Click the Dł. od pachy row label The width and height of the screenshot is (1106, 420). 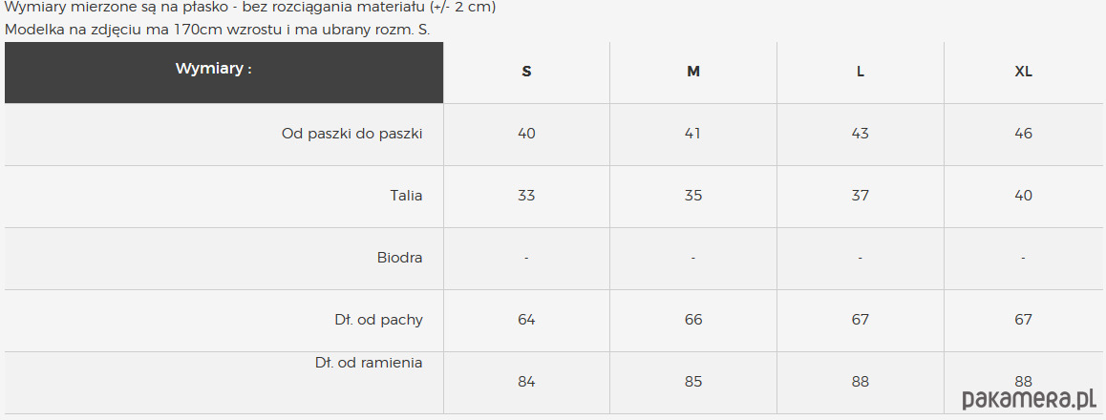379,320
